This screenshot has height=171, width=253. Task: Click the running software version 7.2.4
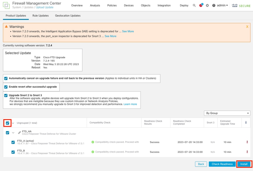point(49,45)
